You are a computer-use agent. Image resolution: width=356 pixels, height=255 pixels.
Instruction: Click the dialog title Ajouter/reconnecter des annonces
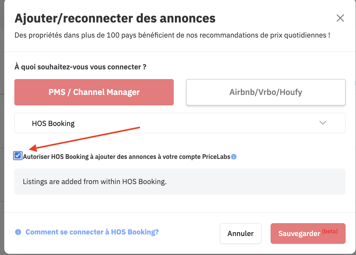click(x=115, y=18)
